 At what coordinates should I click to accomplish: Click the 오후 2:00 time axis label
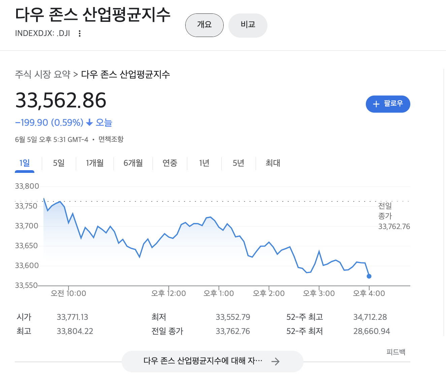click(x=269, y=293)
